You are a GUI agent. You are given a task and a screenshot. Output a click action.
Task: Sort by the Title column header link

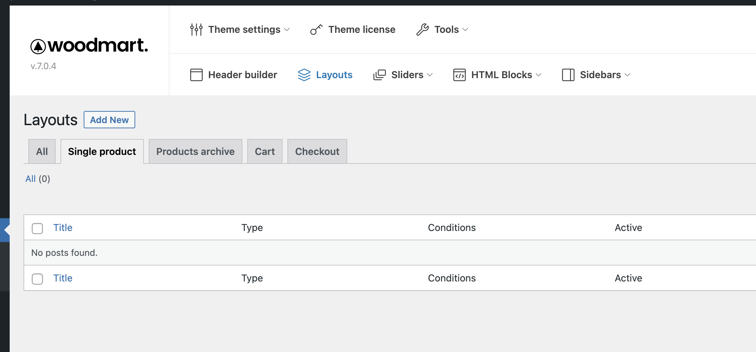point(63,228)
